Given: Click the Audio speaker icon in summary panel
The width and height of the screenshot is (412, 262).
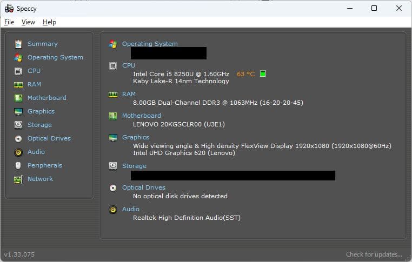Looking at the screenshot, I should point(113,209).
